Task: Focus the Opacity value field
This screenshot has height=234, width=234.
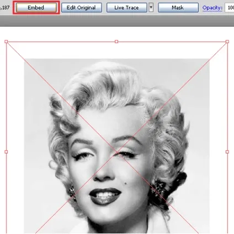Action: [230, 8]
